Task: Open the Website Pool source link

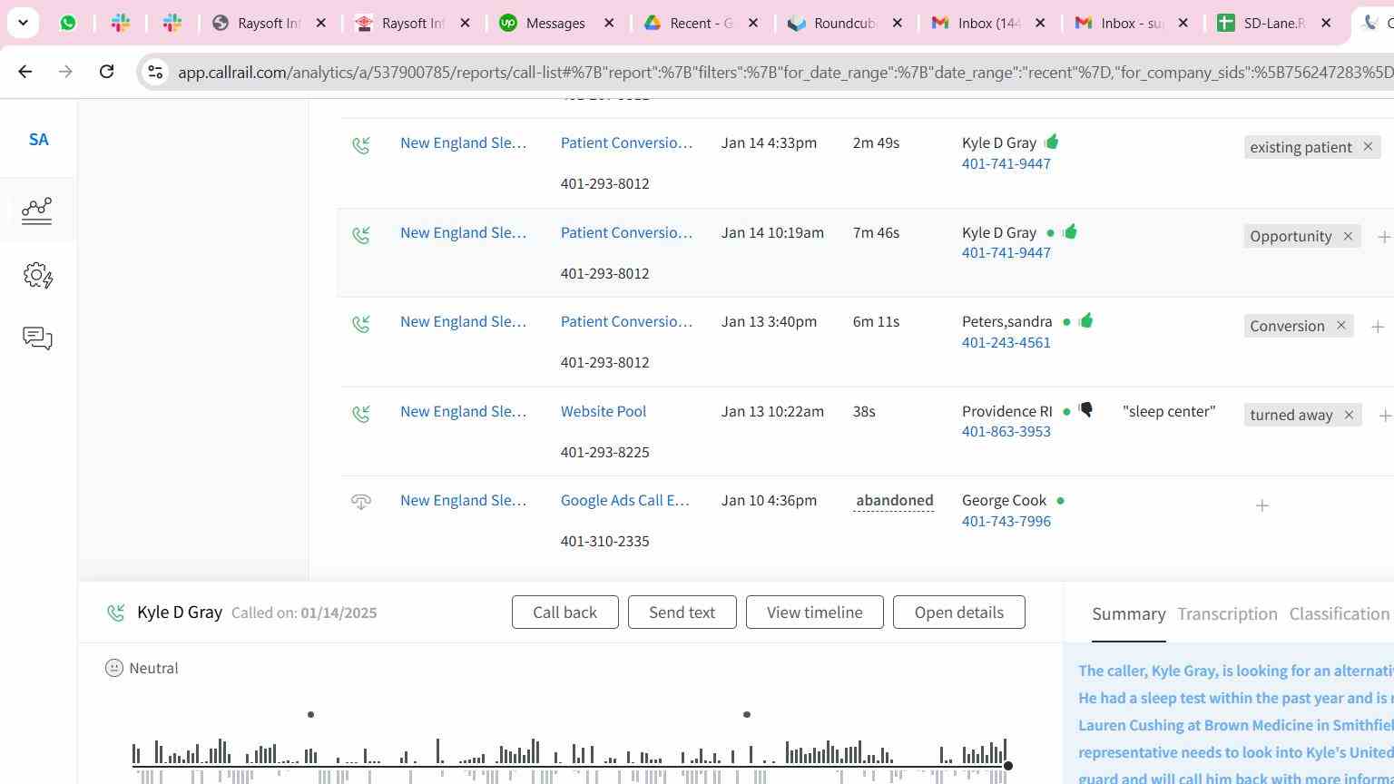Action: point(603,412)
